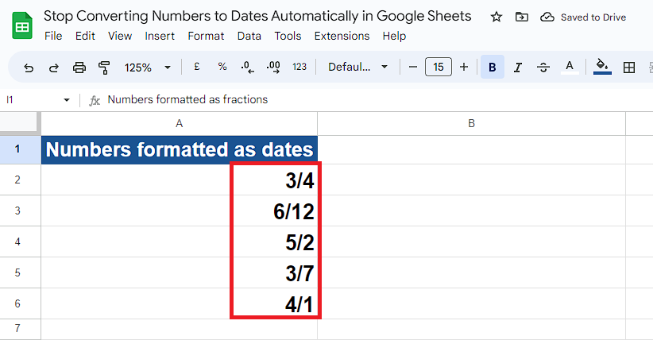Toggle strikethrough formatting
This screenshot has width=653, height=340.
click(543, 67)
